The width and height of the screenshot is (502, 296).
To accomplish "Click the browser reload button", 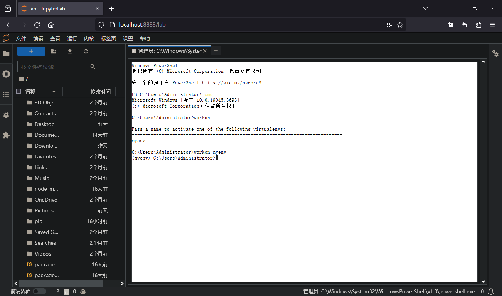I will click(x=37, y=25).
